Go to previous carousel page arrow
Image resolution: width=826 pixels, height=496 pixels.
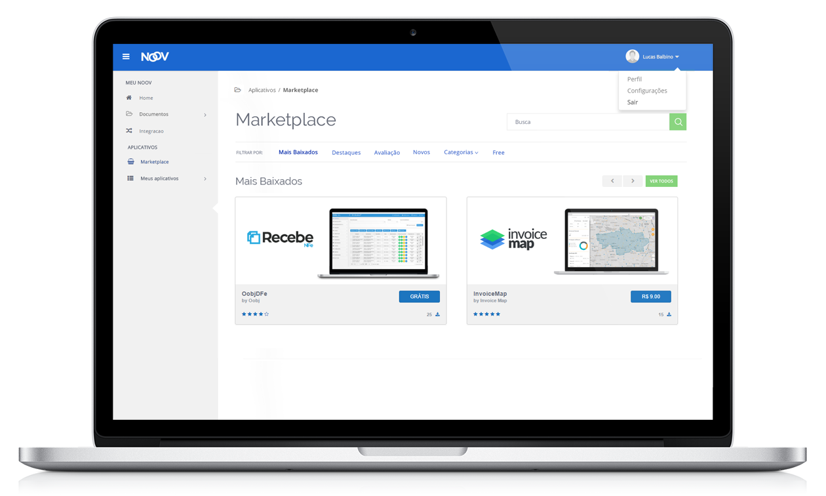coord(612,181)
